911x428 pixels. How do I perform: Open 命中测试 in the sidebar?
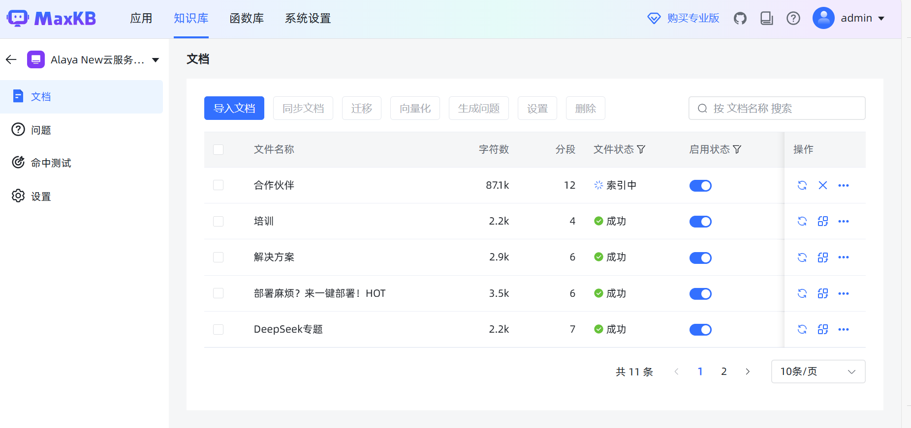51,163
